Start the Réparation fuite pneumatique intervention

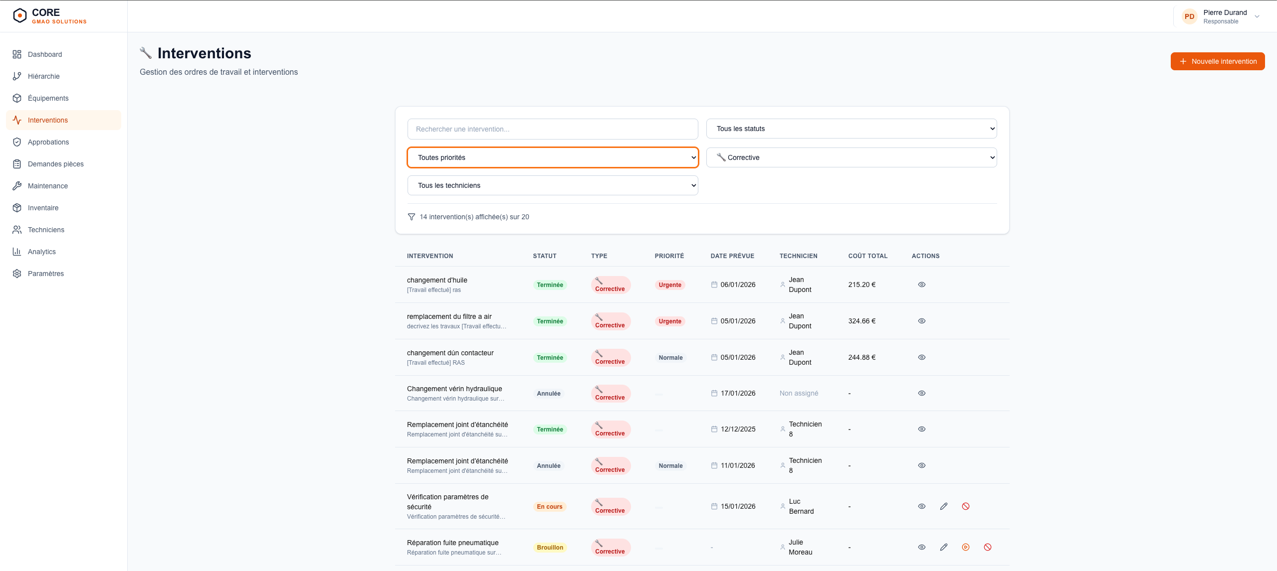(965, 547)
